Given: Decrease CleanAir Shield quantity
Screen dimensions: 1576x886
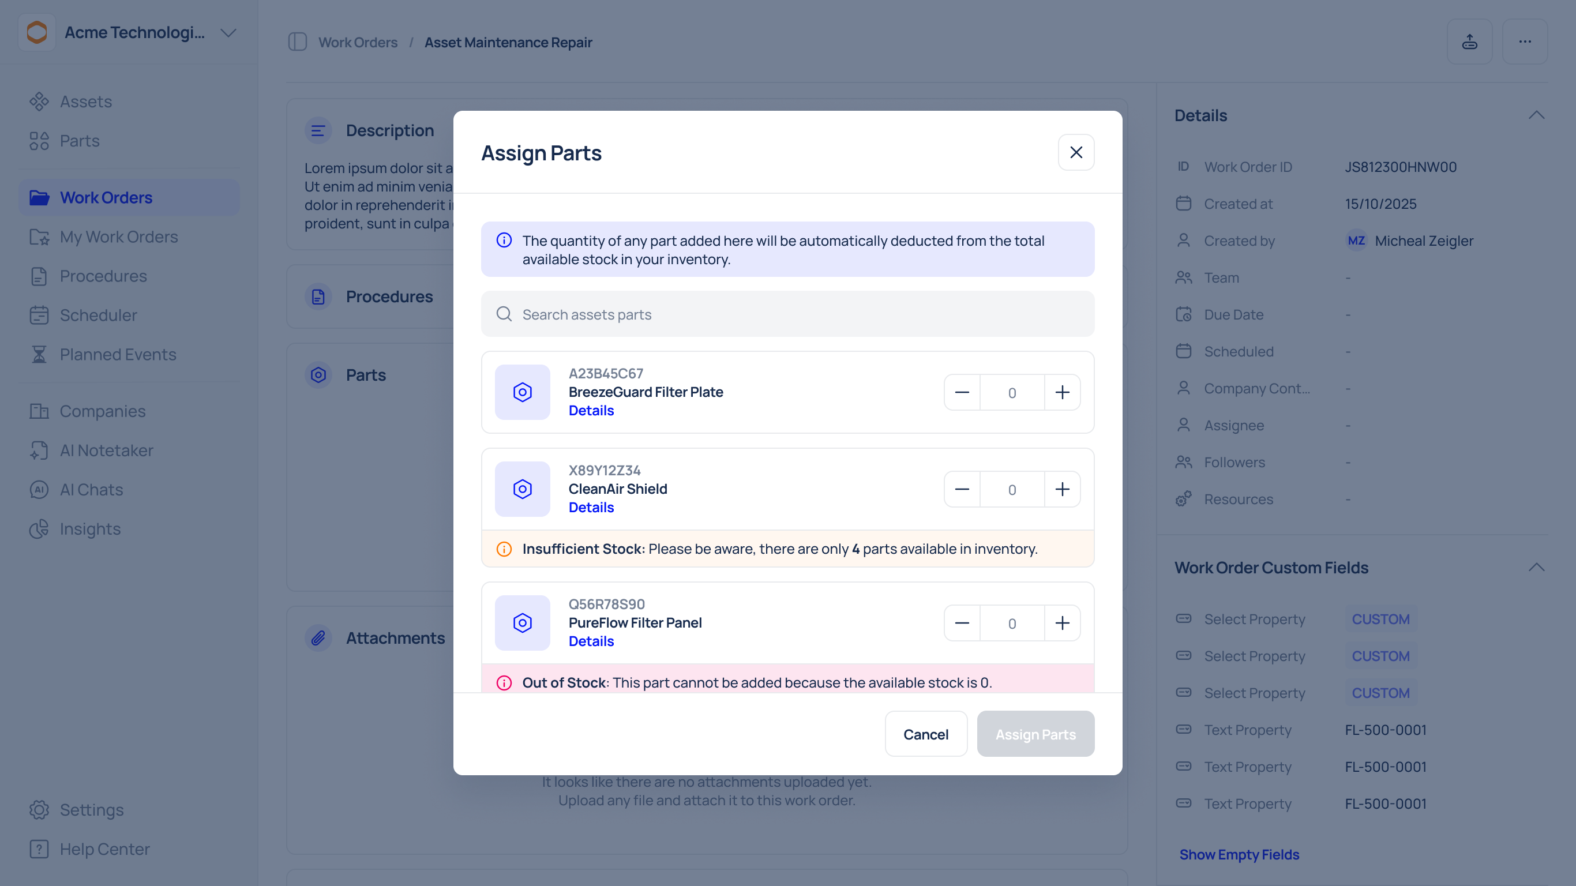Looking at the screenshot, I should 962,490.
